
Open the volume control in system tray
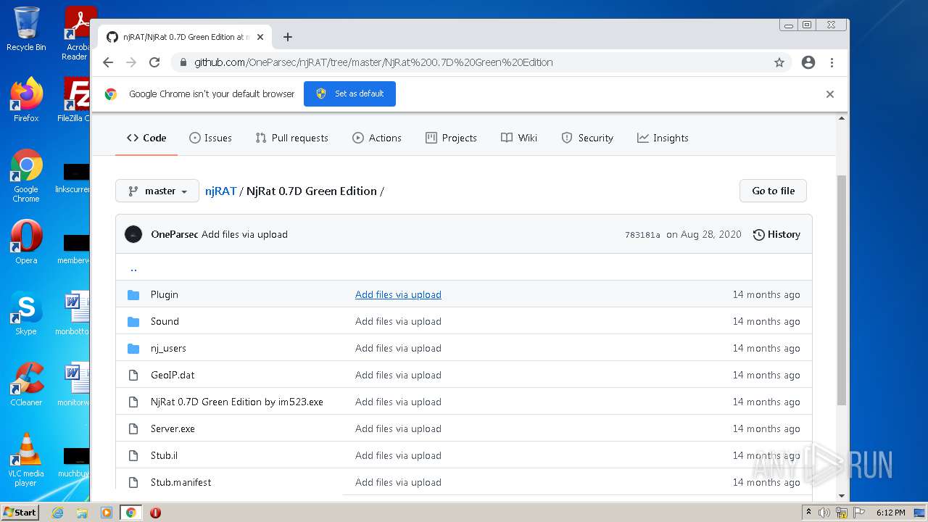coord(824,513)
